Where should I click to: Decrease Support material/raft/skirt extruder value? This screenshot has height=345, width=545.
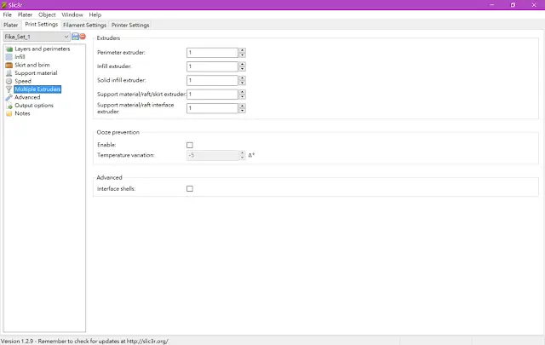[x=242, y=96]
